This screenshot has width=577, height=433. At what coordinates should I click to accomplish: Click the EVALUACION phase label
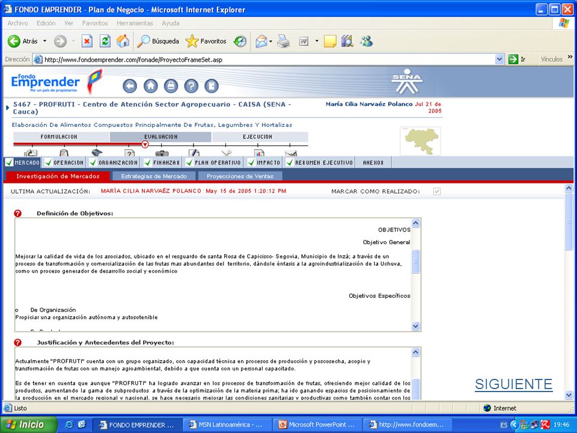[x=161, y=137]
